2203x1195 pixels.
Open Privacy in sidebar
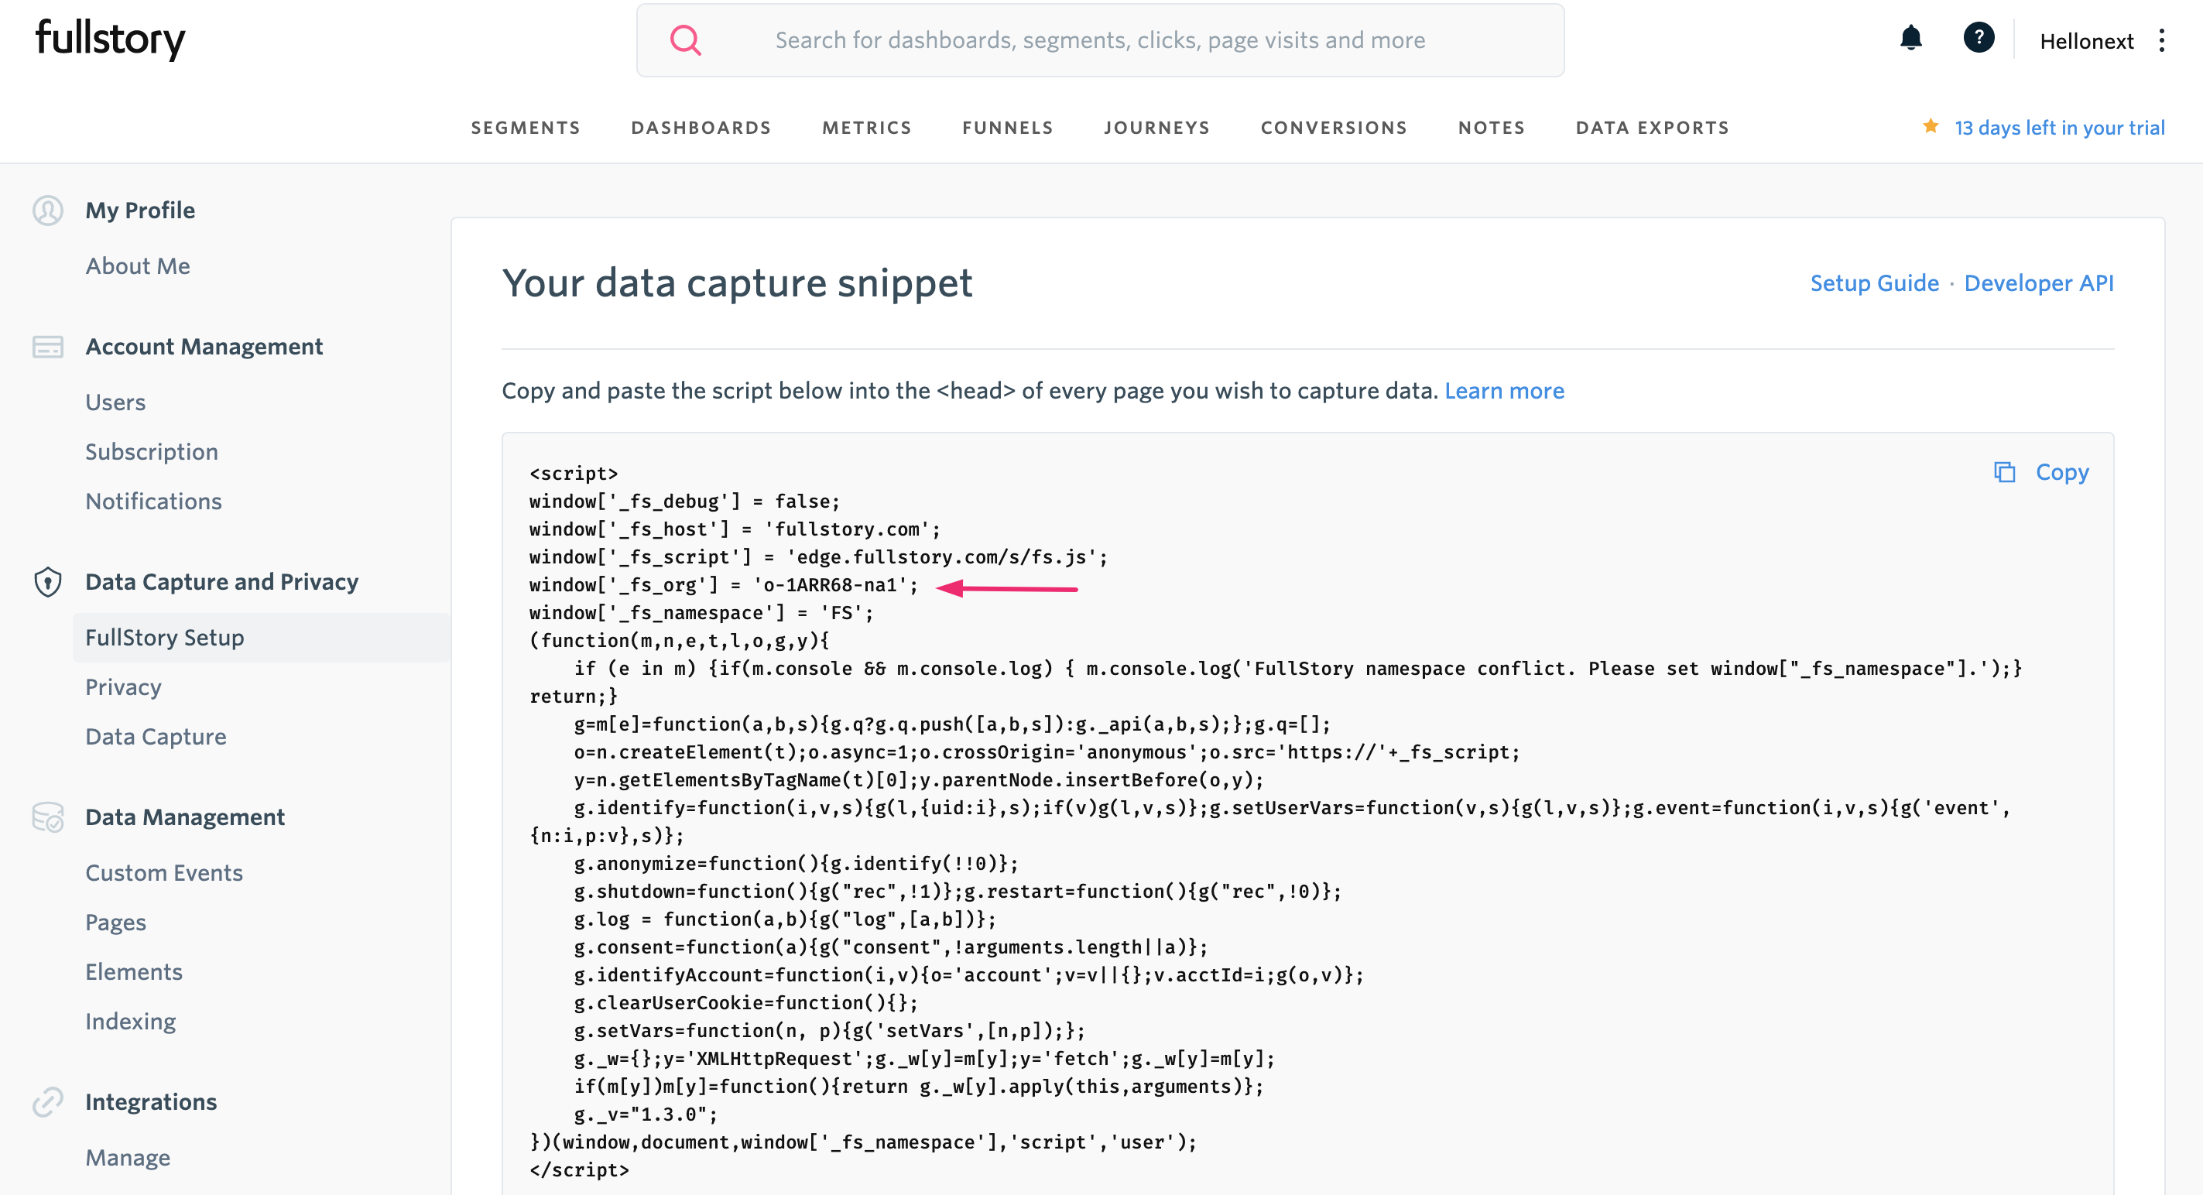(x=123, y=687)
